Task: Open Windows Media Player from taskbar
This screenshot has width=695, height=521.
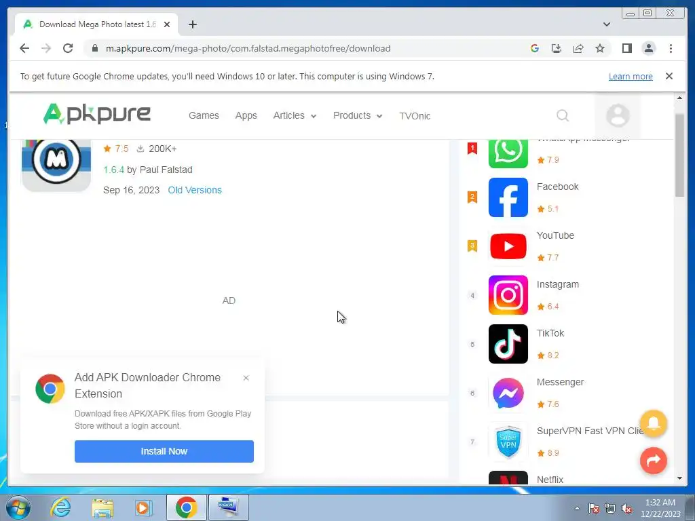Action: pyautogui.click(x=143, y=507)
